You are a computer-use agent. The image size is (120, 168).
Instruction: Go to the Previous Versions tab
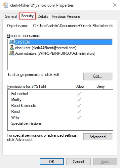[x=66, y=17]
